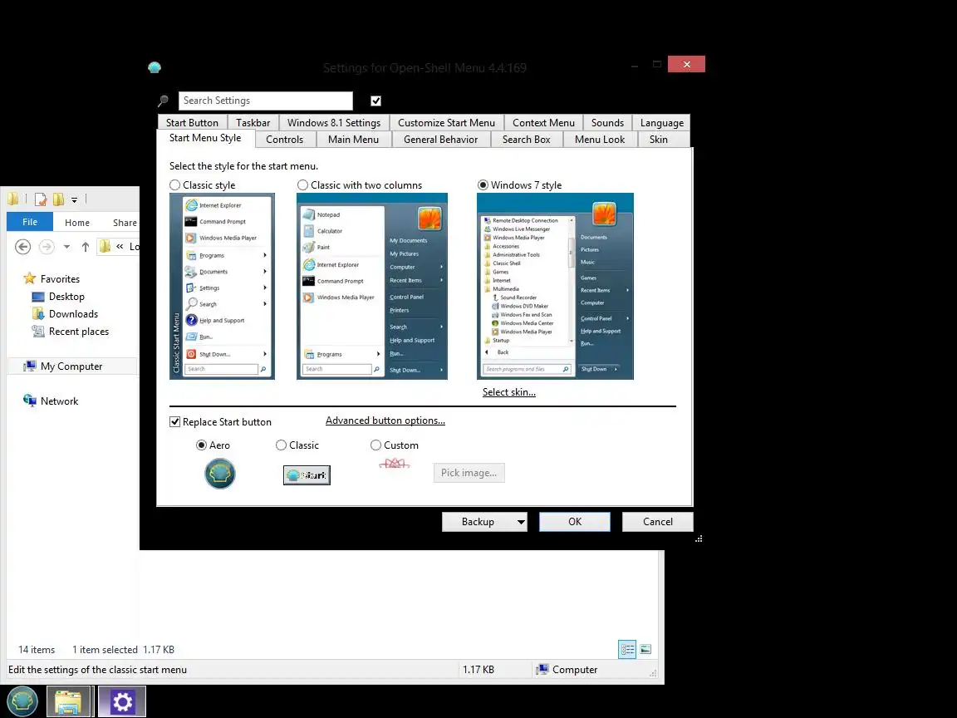Image resolution: width=957 pixels, height=718 pixels.
Task: Open the Context Menu tab
Action: click(x=544, y=123)
